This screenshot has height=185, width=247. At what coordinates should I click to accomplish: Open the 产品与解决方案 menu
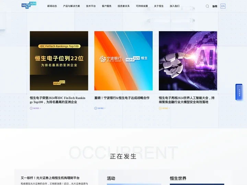tap(71, 6)
